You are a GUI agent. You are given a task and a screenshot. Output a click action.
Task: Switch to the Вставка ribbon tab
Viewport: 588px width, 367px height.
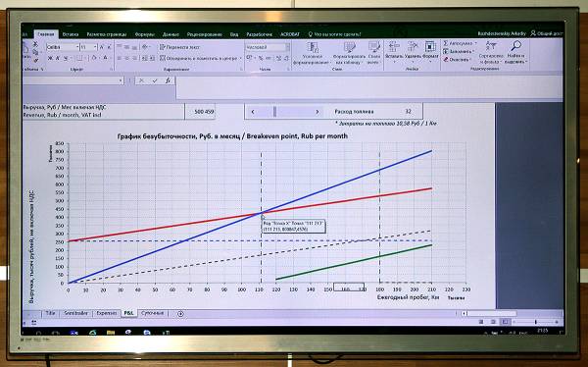coord(71,34)
